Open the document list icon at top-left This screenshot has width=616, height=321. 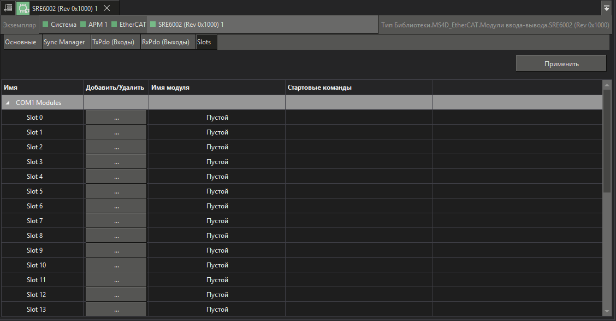[x=8, y=8]
